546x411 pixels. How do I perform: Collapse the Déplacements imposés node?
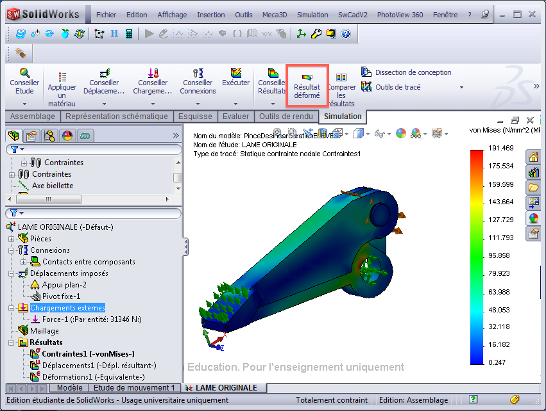click(x=11, y=274)
